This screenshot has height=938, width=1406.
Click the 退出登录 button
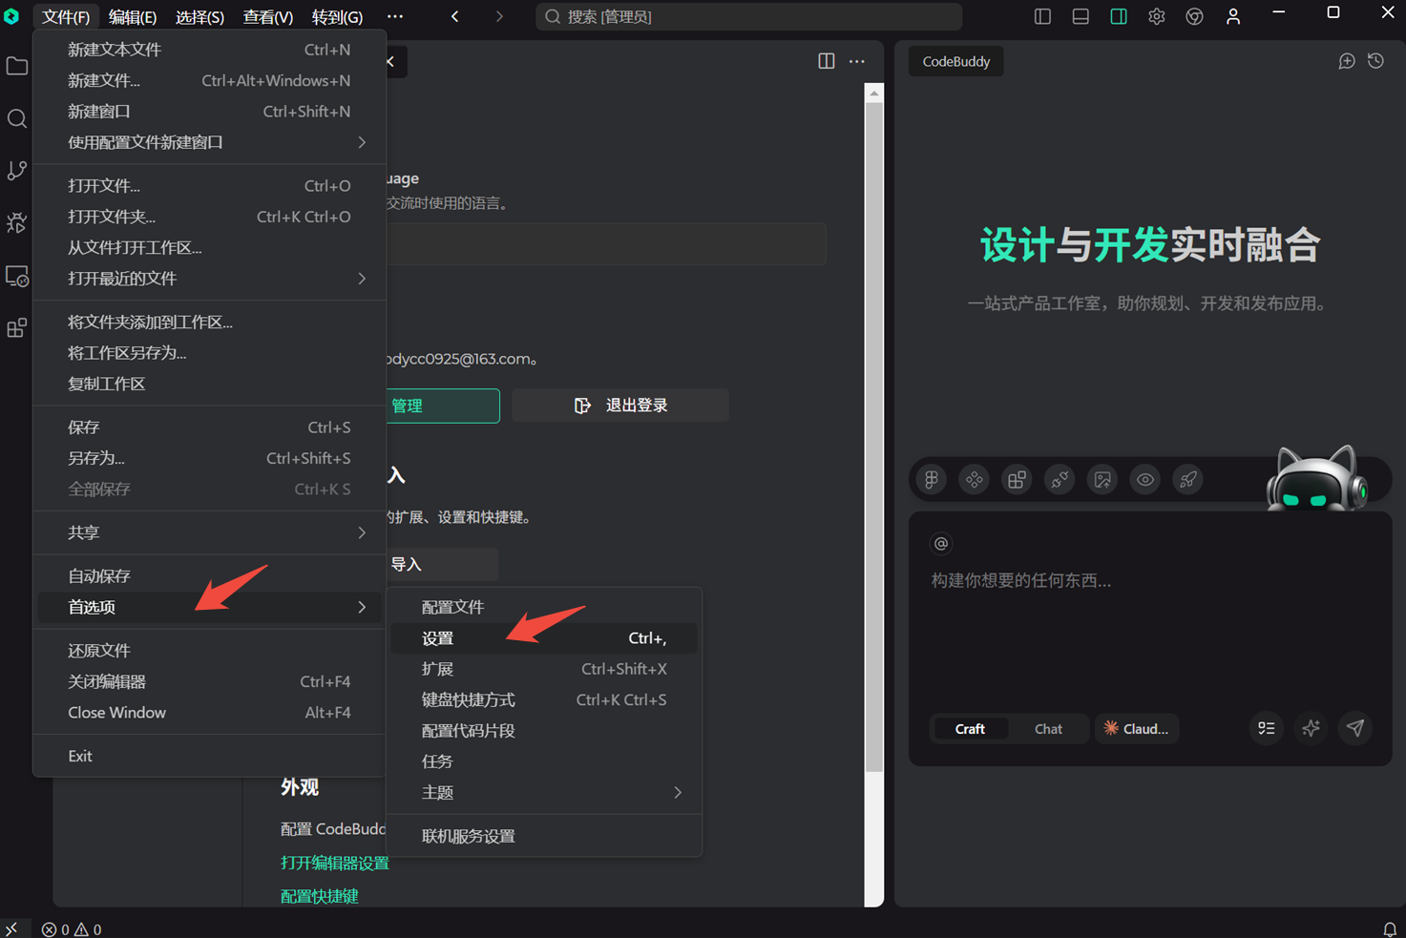(620, 406)
